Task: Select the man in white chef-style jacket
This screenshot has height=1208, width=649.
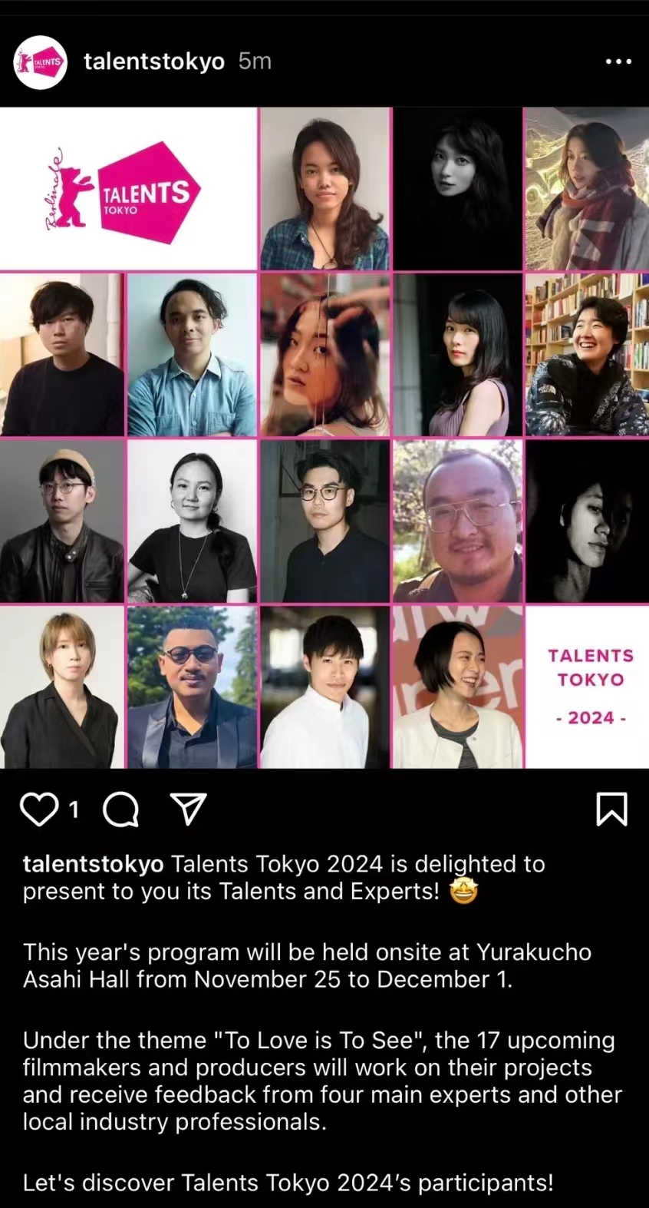Action: [x=325, y=687]
